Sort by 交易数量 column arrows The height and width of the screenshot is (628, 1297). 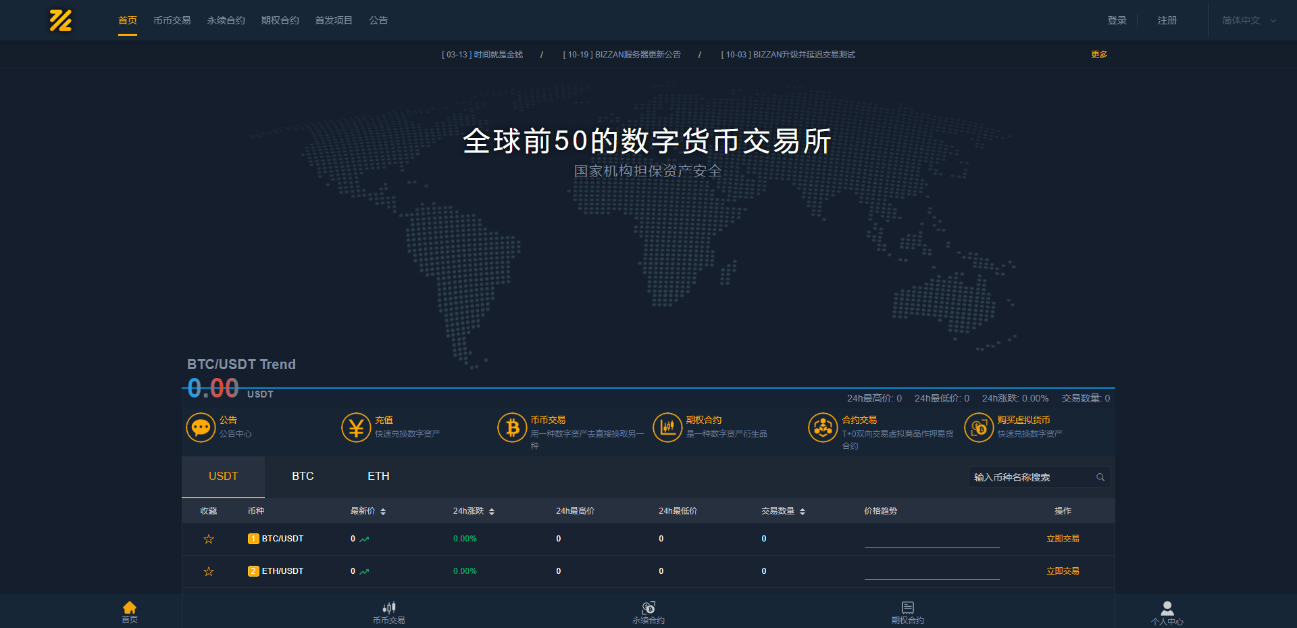[803, 512]
